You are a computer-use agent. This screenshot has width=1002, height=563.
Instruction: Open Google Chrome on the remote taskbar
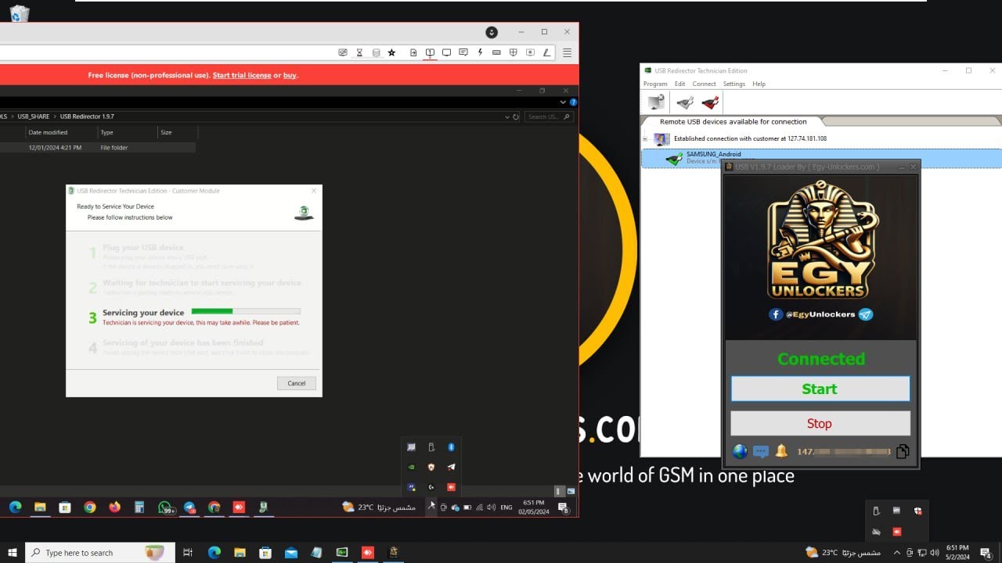tap(90, 507)
